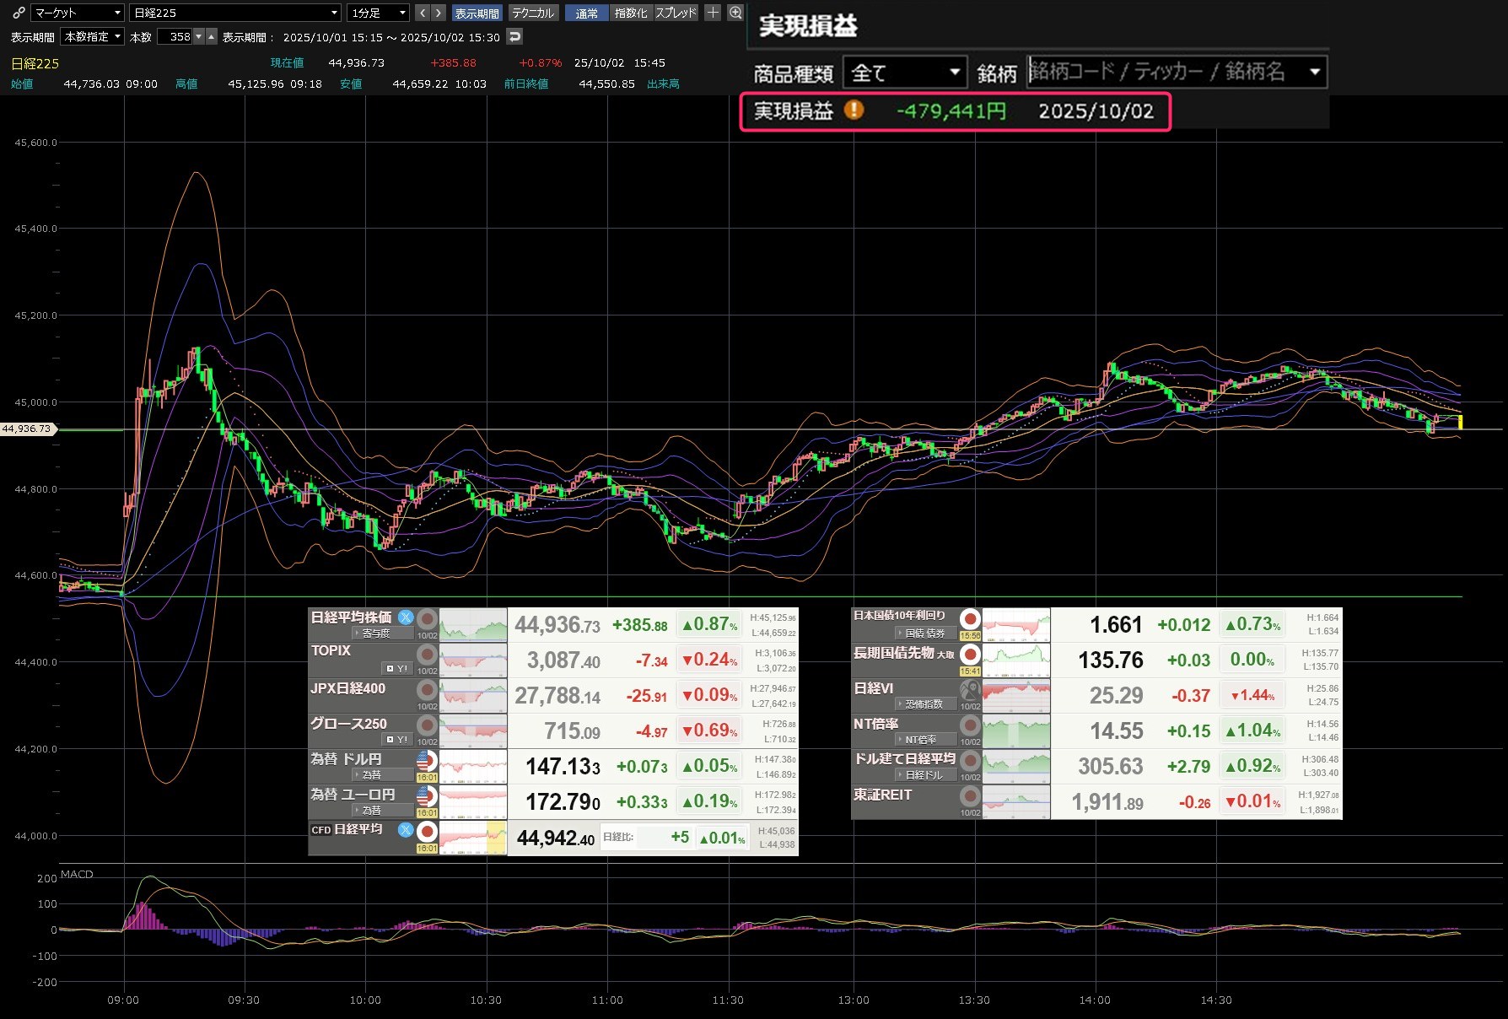
Task: Click the skull icon in 日経VI row
Action: point(970,690)
